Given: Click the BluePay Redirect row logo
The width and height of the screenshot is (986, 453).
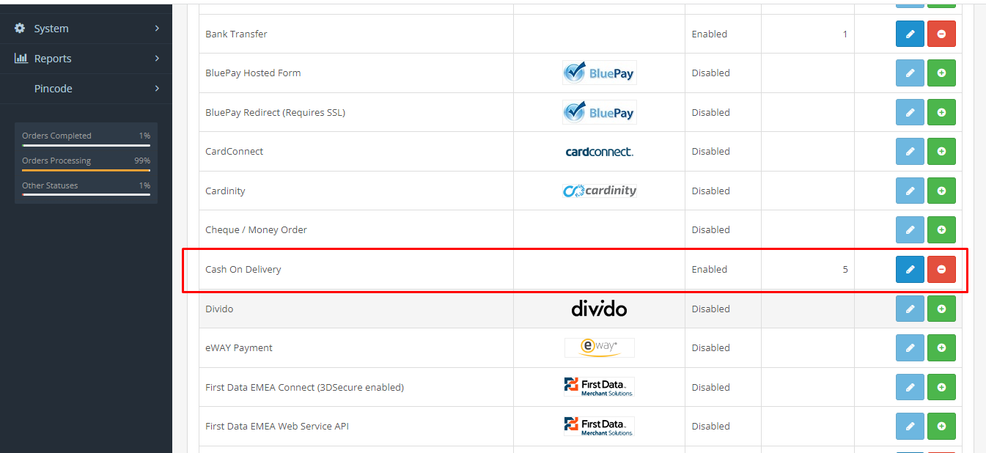Looking at the screenshot, I should click(599, 112).
